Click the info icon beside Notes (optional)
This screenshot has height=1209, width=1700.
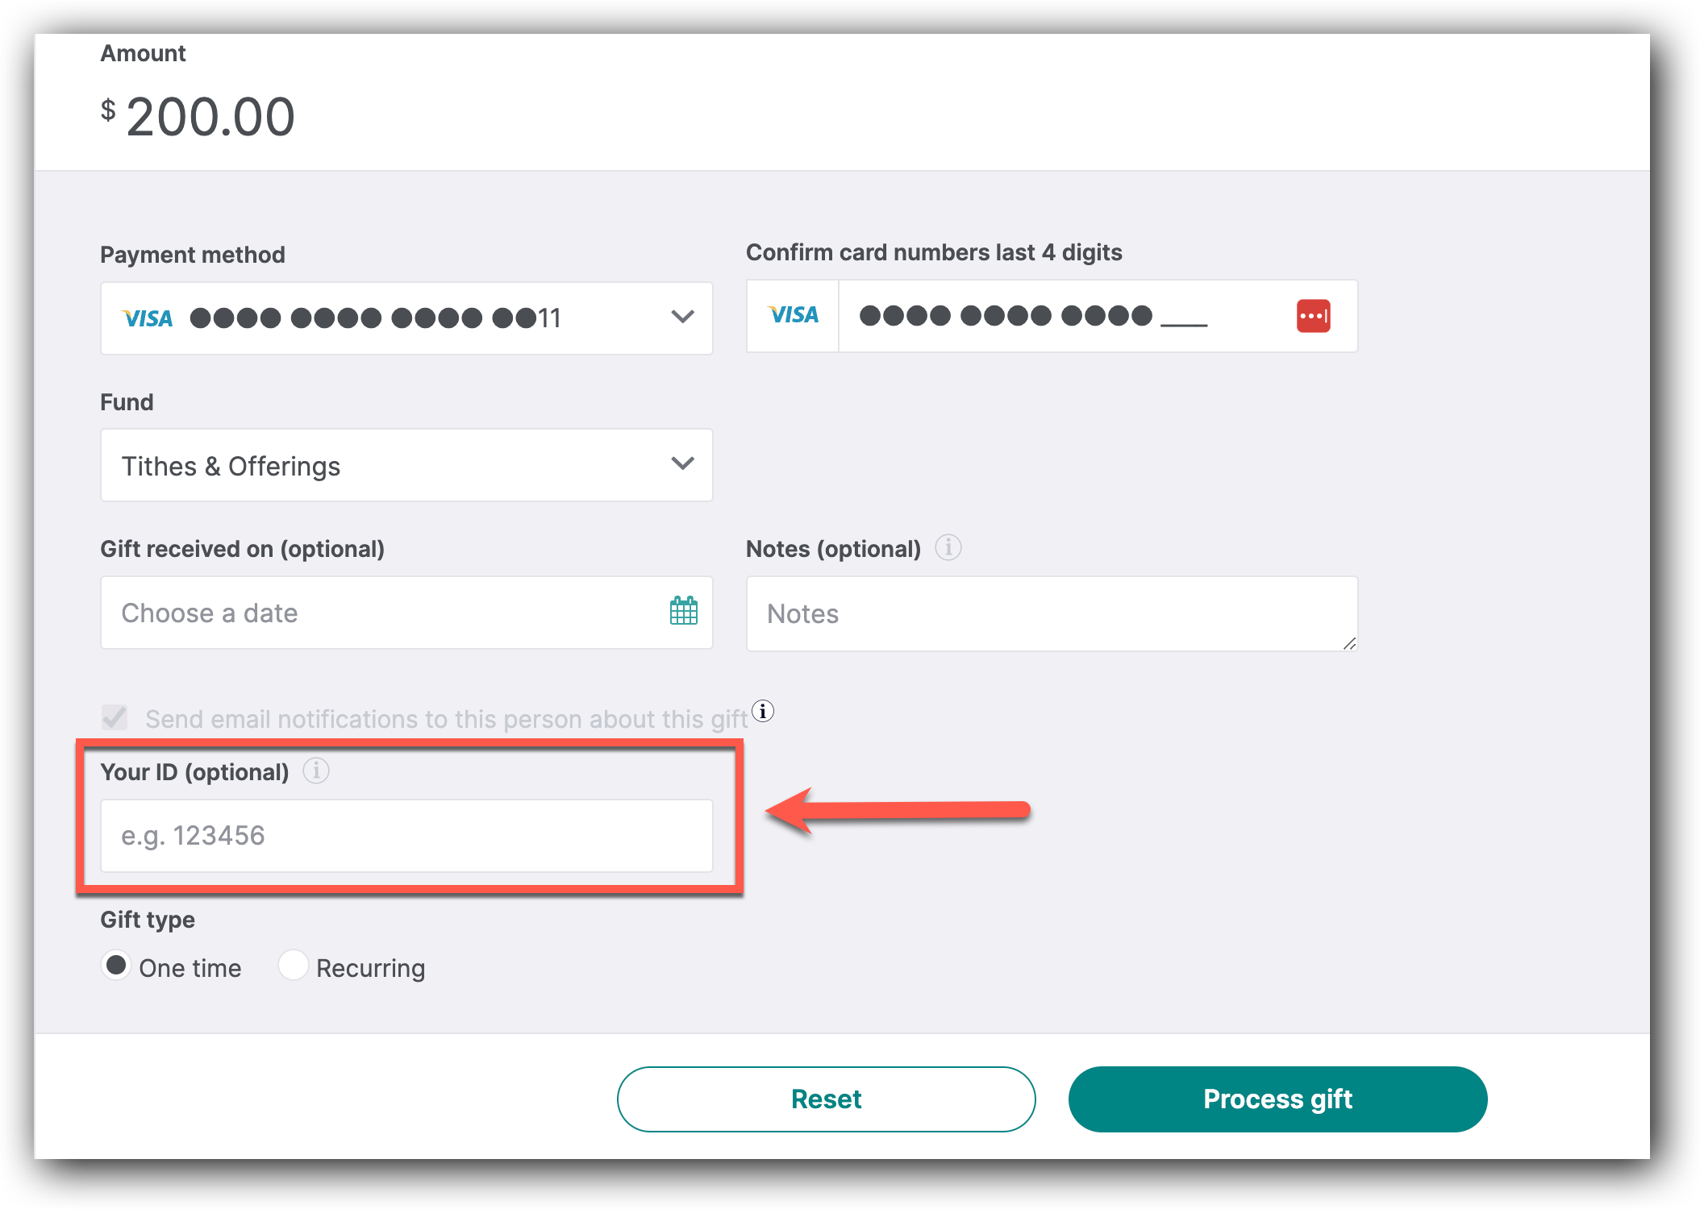coord(948,548)
